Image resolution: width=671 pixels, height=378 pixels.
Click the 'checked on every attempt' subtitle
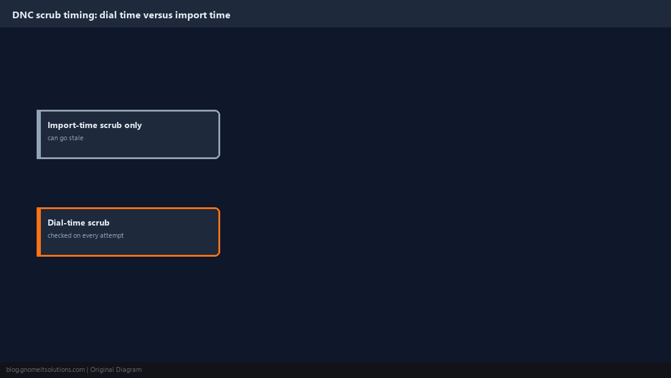85,235
